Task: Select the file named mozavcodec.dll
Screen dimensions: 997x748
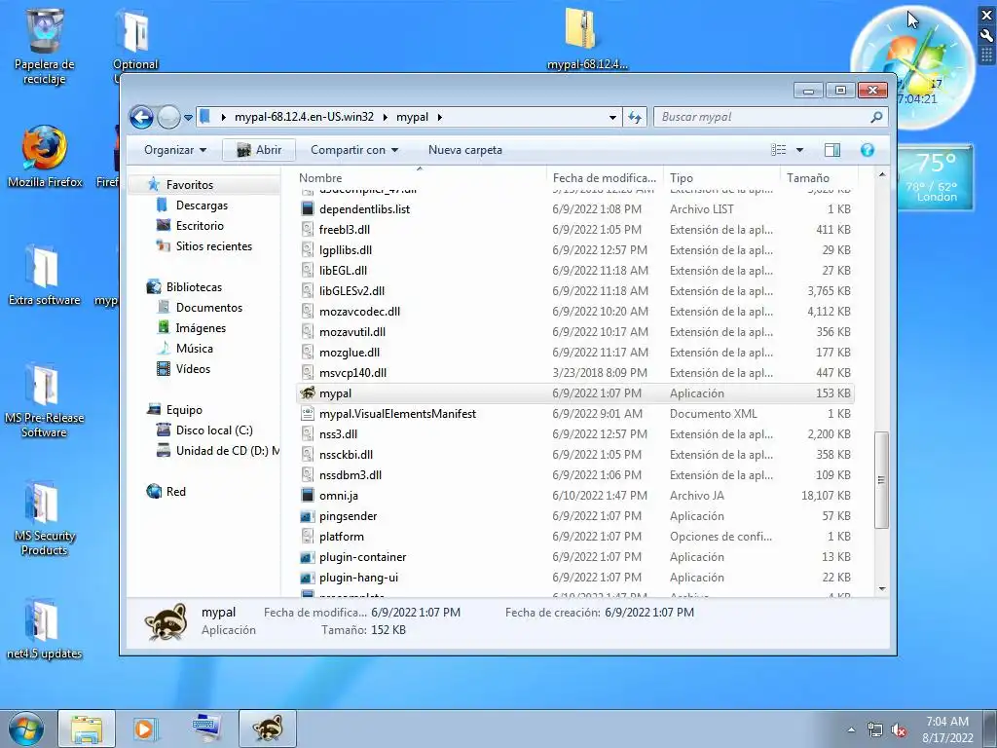Action: point(360,312)
